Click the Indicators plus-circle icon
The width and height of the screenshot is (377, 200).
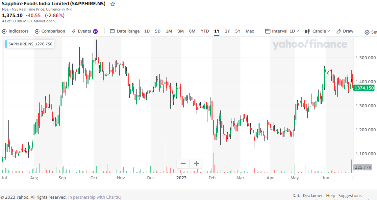[4, 32]
